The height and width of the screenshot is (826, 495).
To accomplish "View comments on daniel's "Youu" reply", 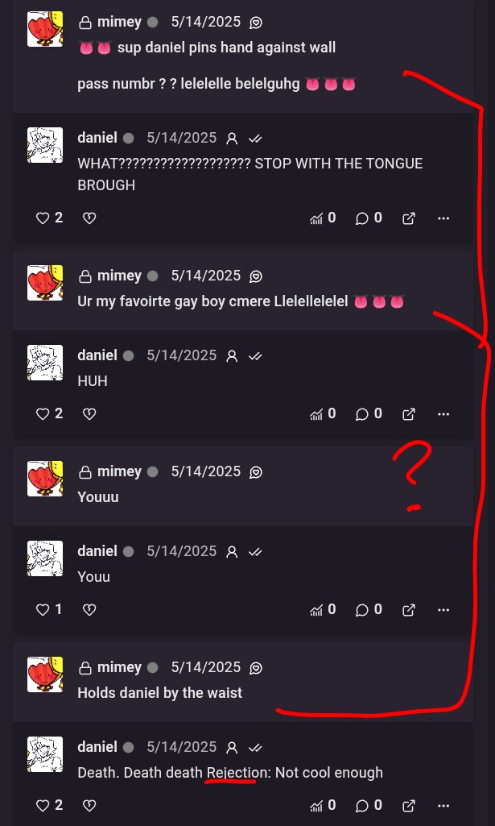I will click(x=362, y=610).
